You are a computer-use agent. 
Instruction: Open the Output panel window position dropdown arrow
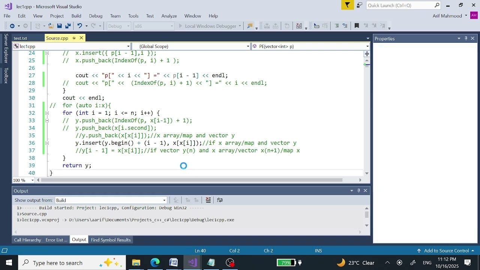(x=351, y=190)
